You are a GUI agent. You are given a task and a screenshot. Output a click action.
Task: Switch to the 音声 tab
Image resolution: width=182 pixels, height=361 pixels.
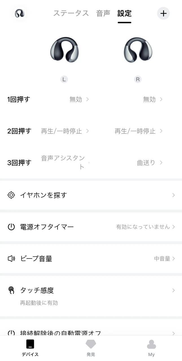point(103,13)
